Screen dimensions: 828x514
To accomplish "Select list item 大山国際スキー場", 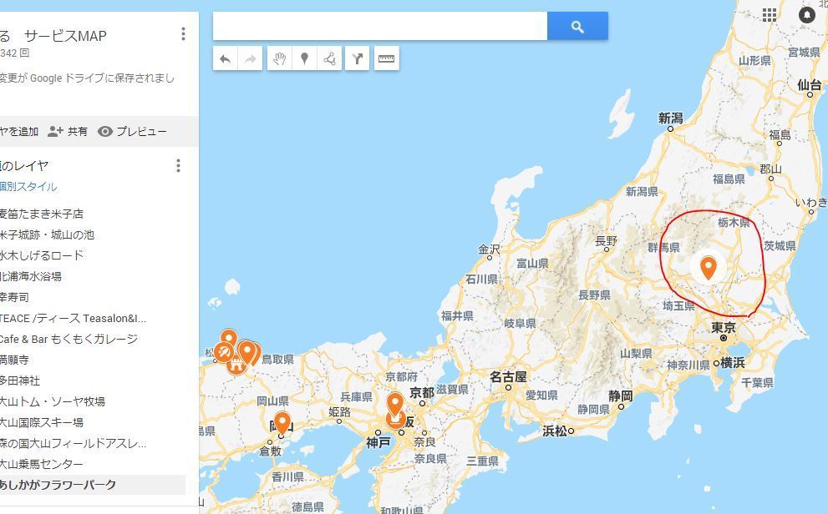I will [42, 422].
